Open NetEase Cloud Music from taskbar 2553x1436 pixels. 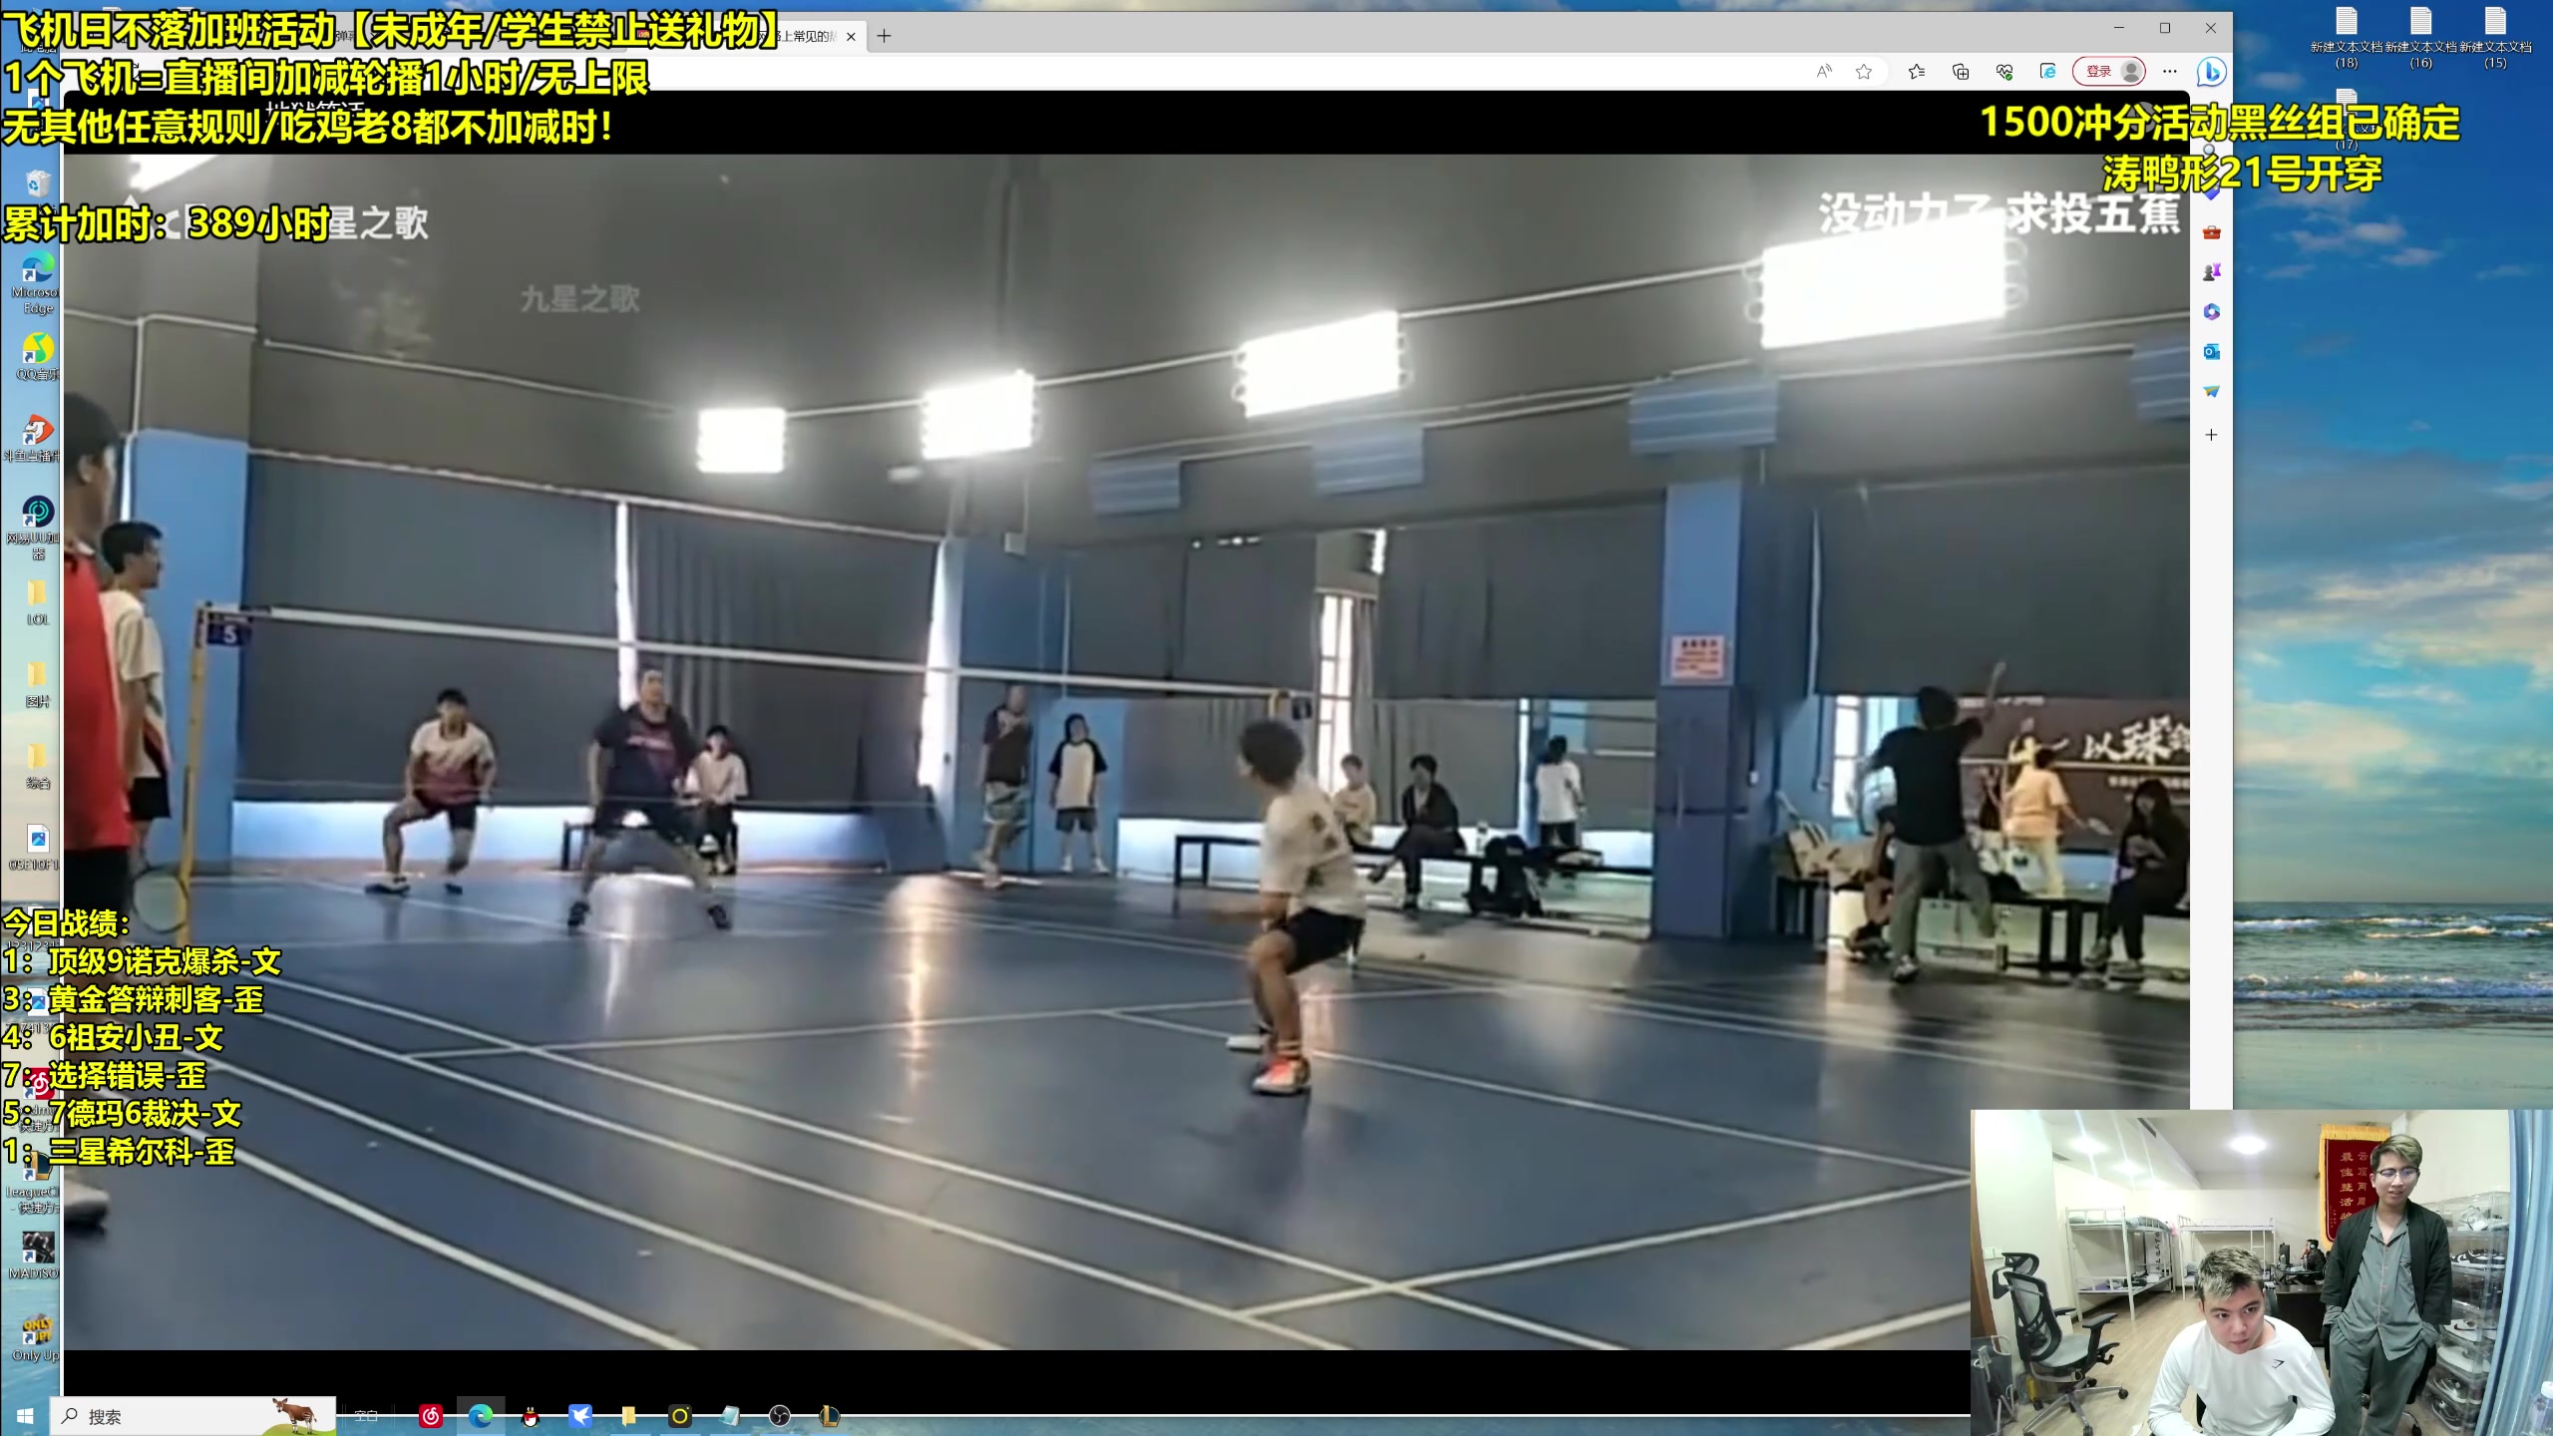(x=431, y=1416)
